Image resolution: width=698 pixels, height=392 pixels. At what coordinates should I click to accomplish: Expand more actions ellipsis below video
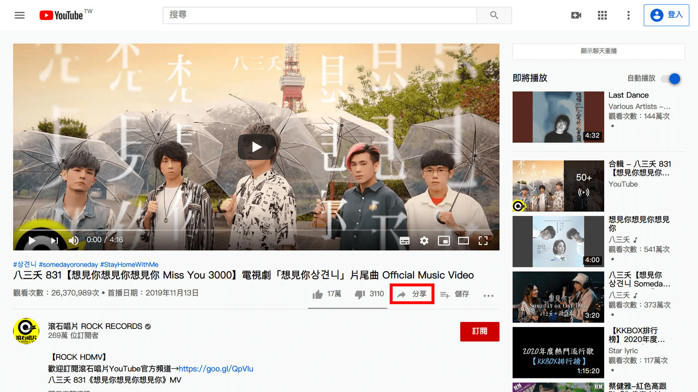click(488, 295)
